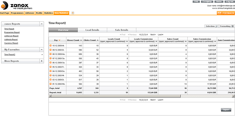Expand row 08.12.2008 Mo. icon
Image resolution: width=235 pixels, height=117 pixels.
(x=51, y=54)
